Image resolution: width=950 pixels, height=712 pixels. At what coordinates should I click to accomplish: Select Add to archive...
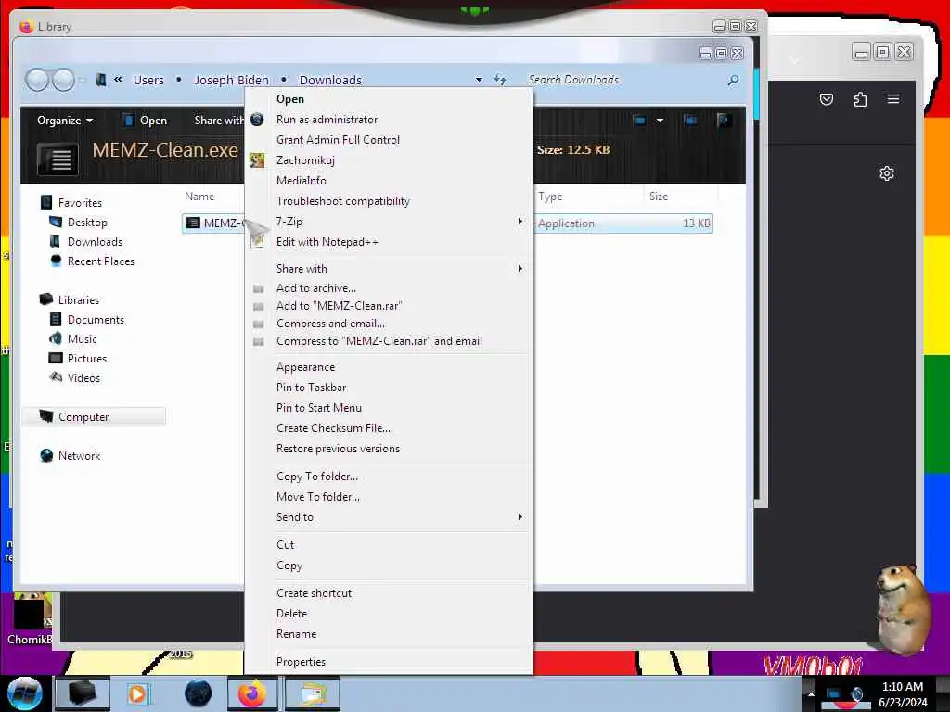pos(315,288)
